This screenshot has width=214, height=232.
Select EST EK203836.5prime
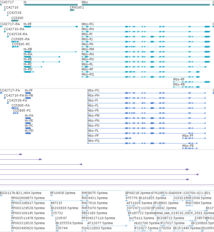(x=52, y=211)
